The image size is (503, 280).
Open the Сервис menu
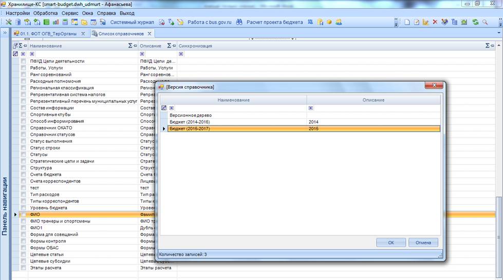pyautogui.click(x=69, y=13)
